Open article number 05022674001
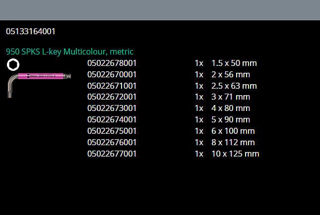The image size is (320, 215). (112, 120)
